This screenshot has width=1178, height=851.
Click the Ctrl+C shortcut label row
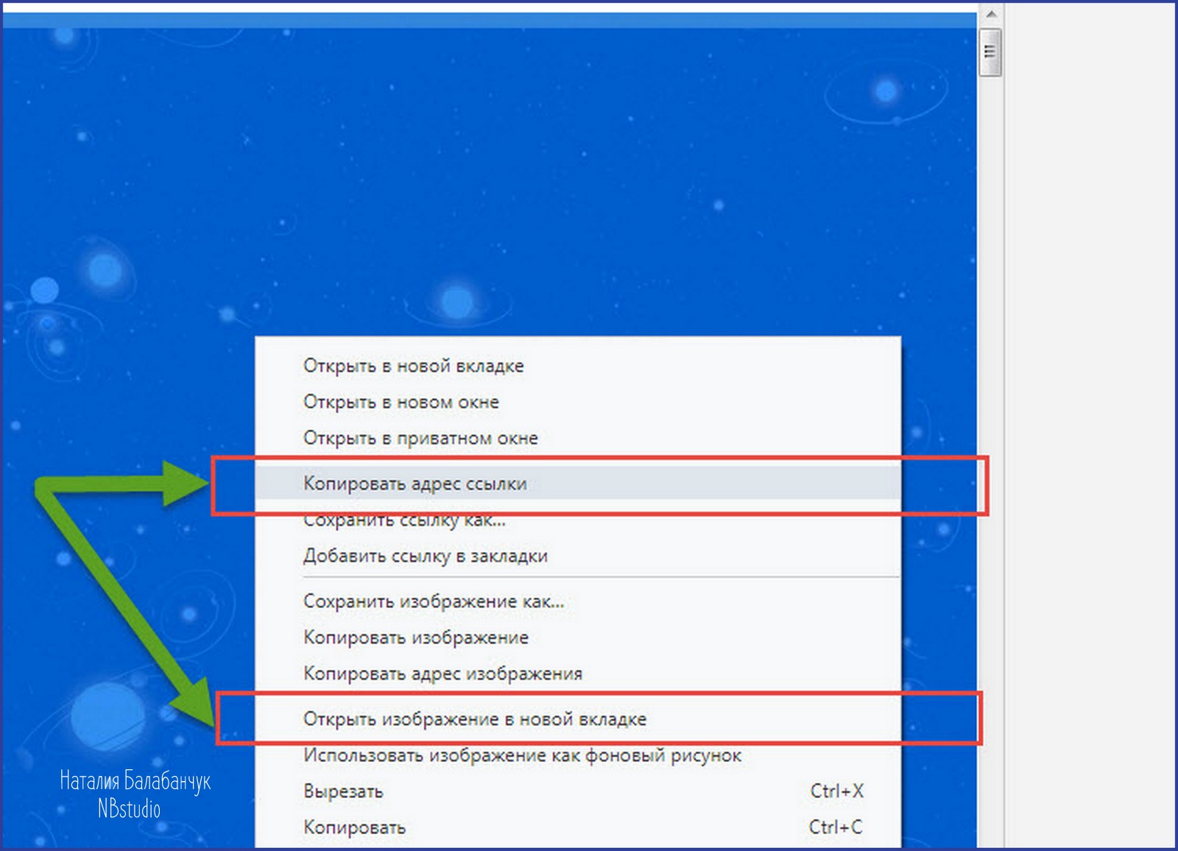pos(836,827)
